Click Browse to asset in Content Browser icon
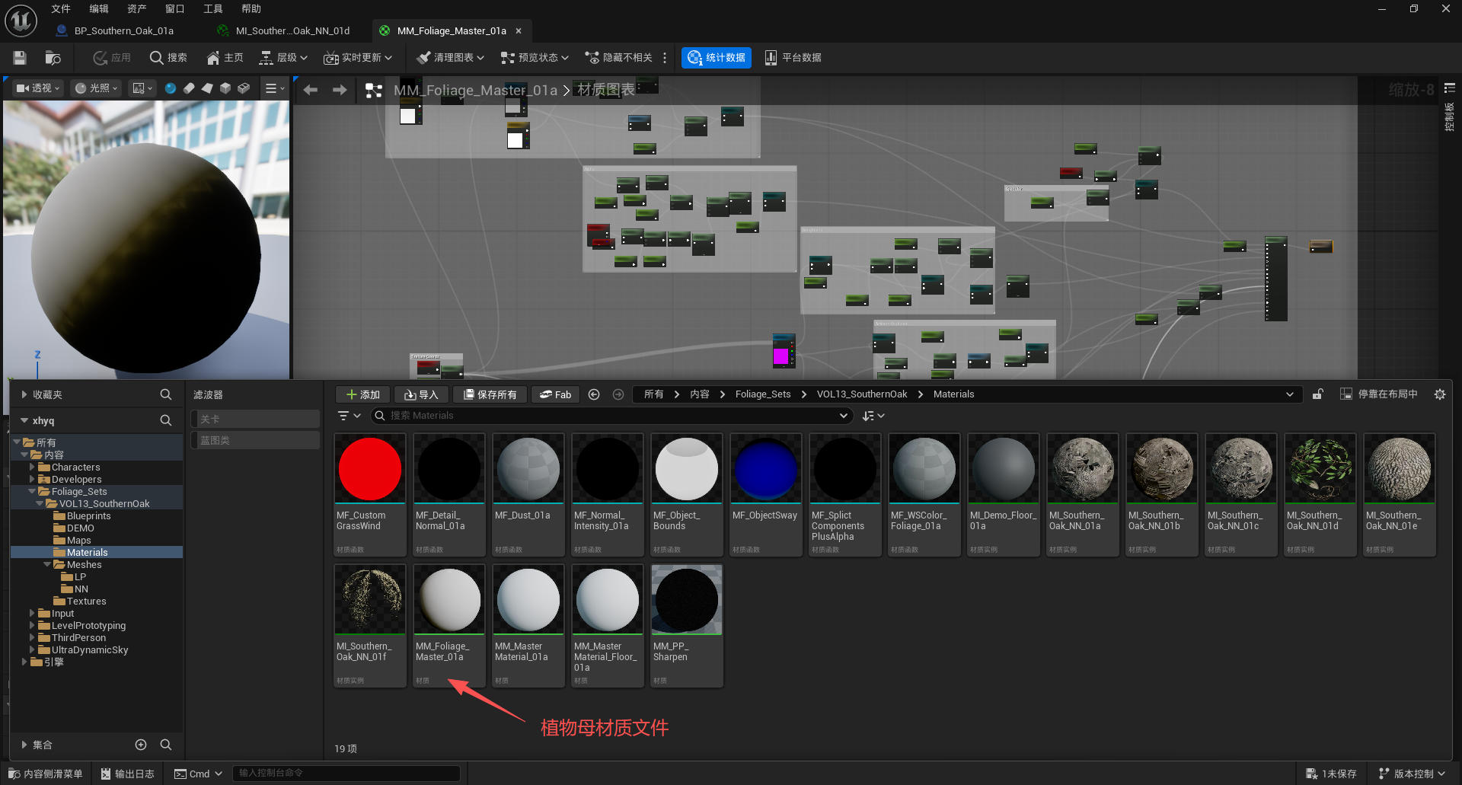The width and height of the screenshot is (1462, 785). coord(53,58)
